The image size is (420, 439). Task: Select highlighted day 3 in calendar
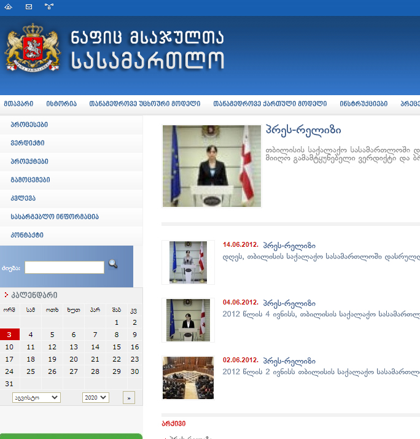(x=10, y=335)
